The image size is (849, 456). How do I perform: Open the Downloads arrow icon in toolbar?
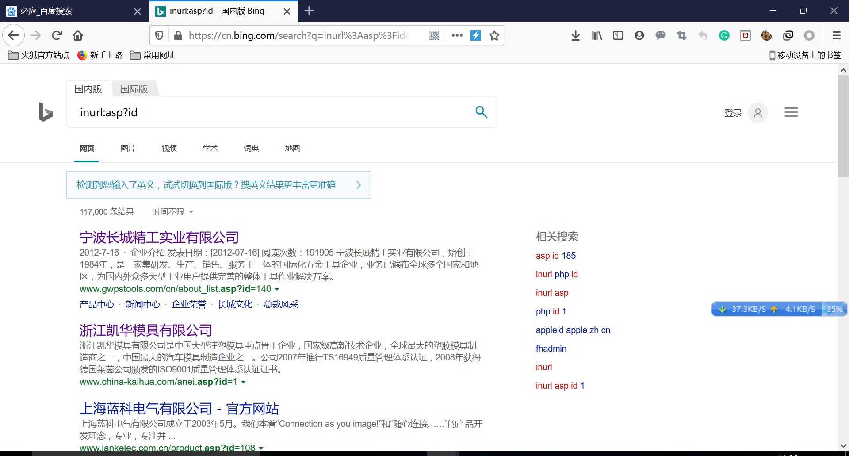point(575,35)
